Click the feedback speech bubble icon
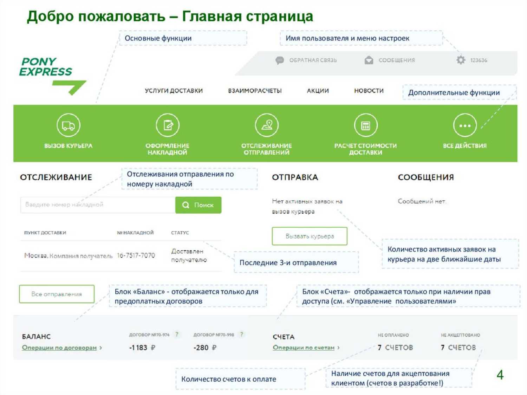This screenshot has width=527, height=395. [280, 60]
